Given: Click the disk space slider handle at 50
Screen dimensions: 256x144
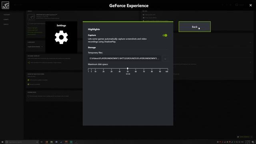Looking at the screenshot, I should [x=128, y=68].
